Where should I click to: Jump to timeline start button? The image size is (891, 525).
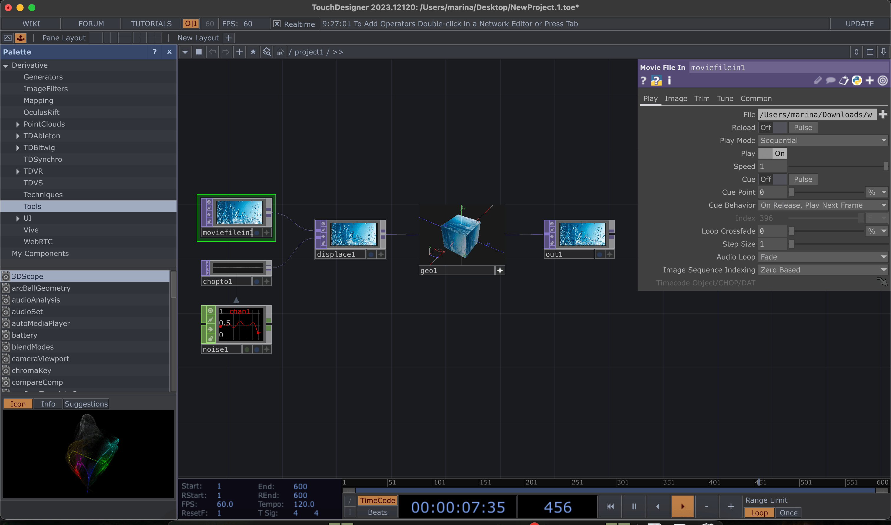point(610,506)
